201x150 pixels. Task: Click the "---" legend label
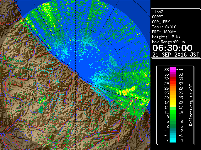(180, 70)
